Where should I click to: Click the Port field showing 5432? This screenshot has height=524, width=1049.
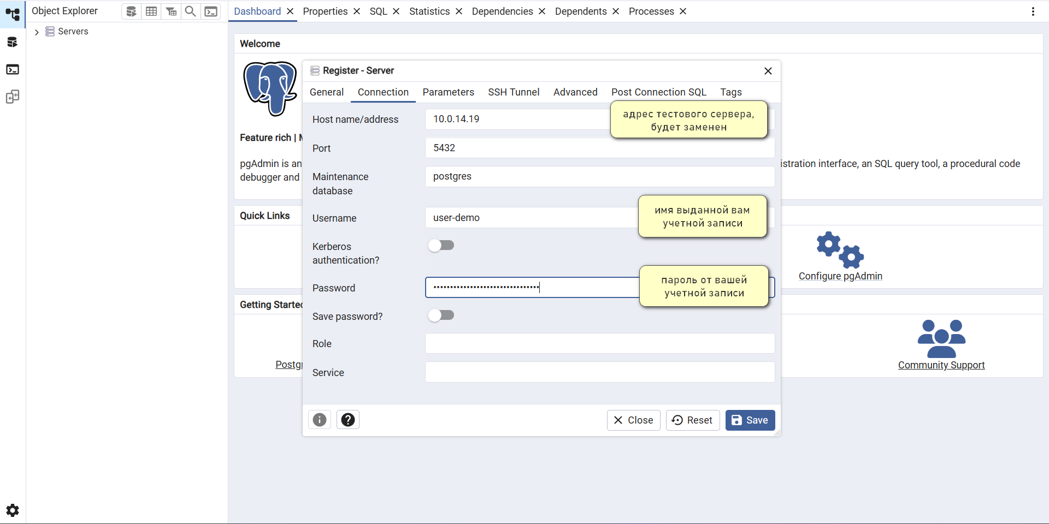[x=600, y=148]
